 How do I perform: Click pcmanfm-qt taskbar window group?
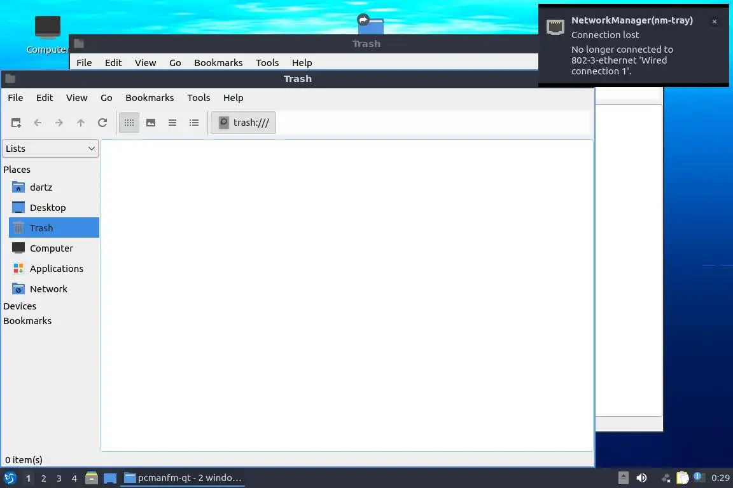(x=183, y=478)
